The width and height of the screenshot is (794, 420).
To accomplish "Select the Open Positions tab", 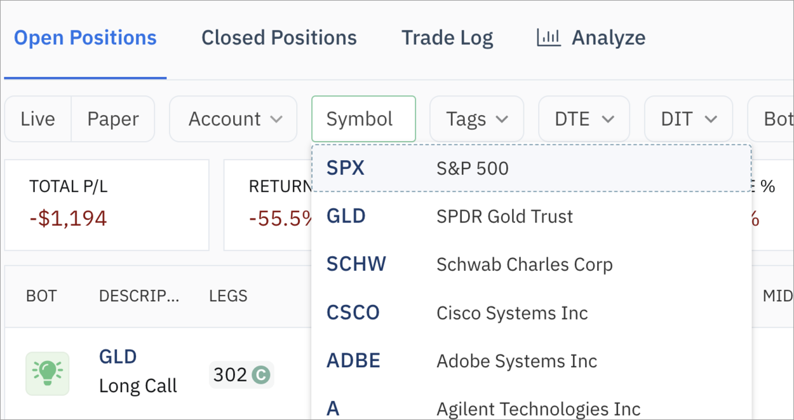I will tap(85, 37).
